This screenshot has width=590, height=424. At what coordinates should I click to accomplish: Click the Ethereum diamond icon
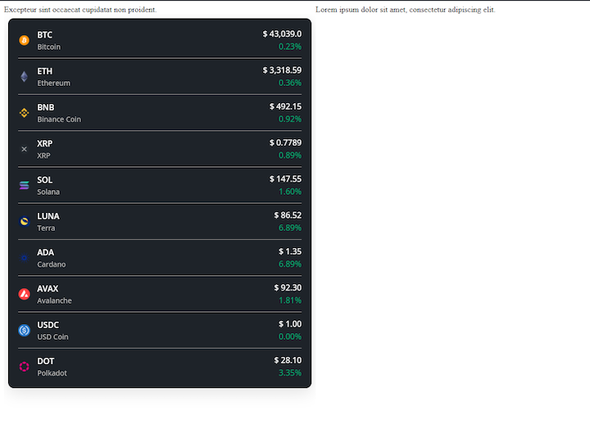click(x=24, y=76)
